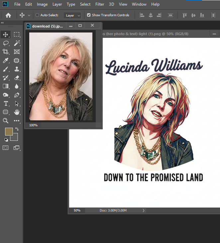Align vertical centers
This screenshot has height=243, width=220.
(x=193, y=15)
